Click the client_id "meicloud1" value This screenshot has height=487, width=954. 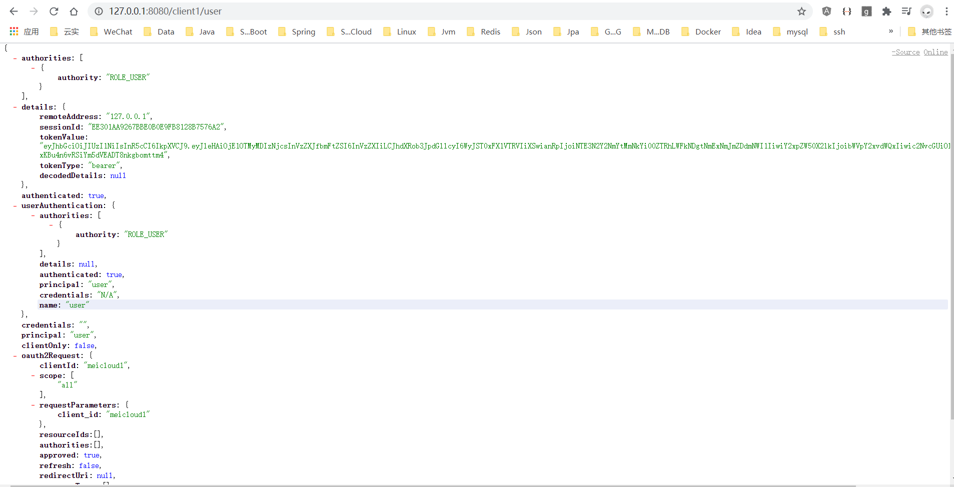[128, 414]
